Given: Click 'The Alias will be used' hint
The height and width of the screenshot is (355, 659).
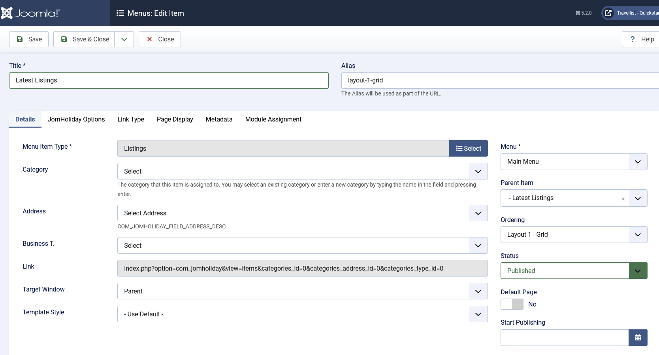Looking at the screenshot, I should [391, 93].
